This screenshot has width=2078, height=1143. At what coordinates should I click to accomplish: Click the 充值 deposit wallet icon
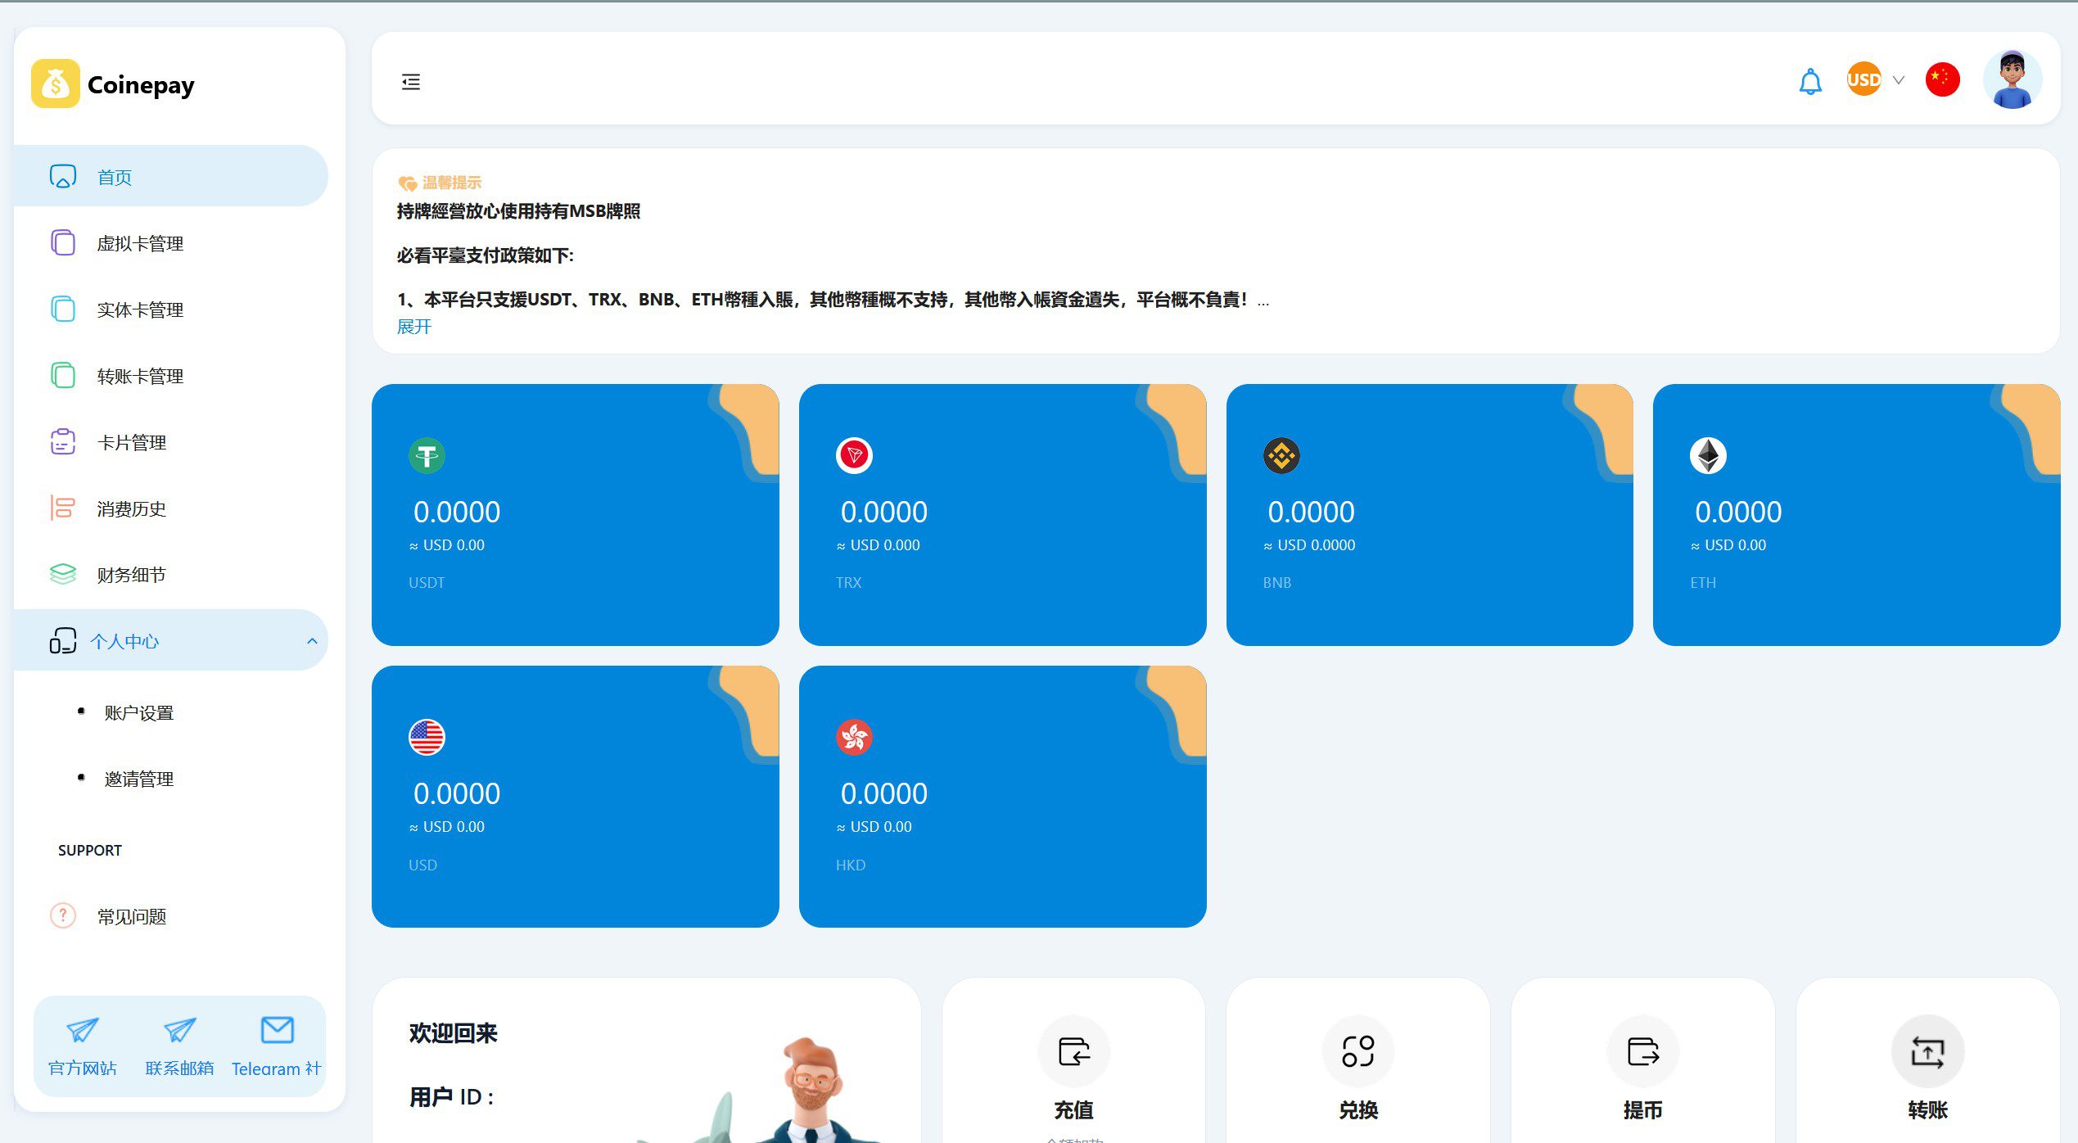point(1073,1051)
